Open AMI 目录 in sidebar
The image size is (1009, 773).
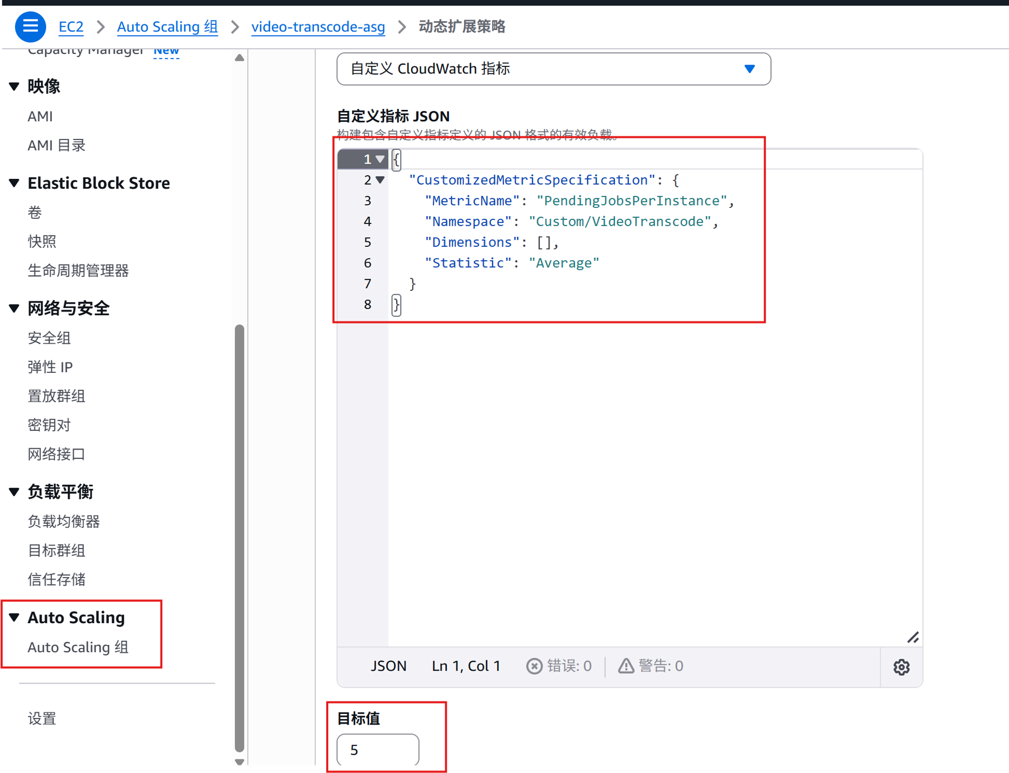pos(56,145)
